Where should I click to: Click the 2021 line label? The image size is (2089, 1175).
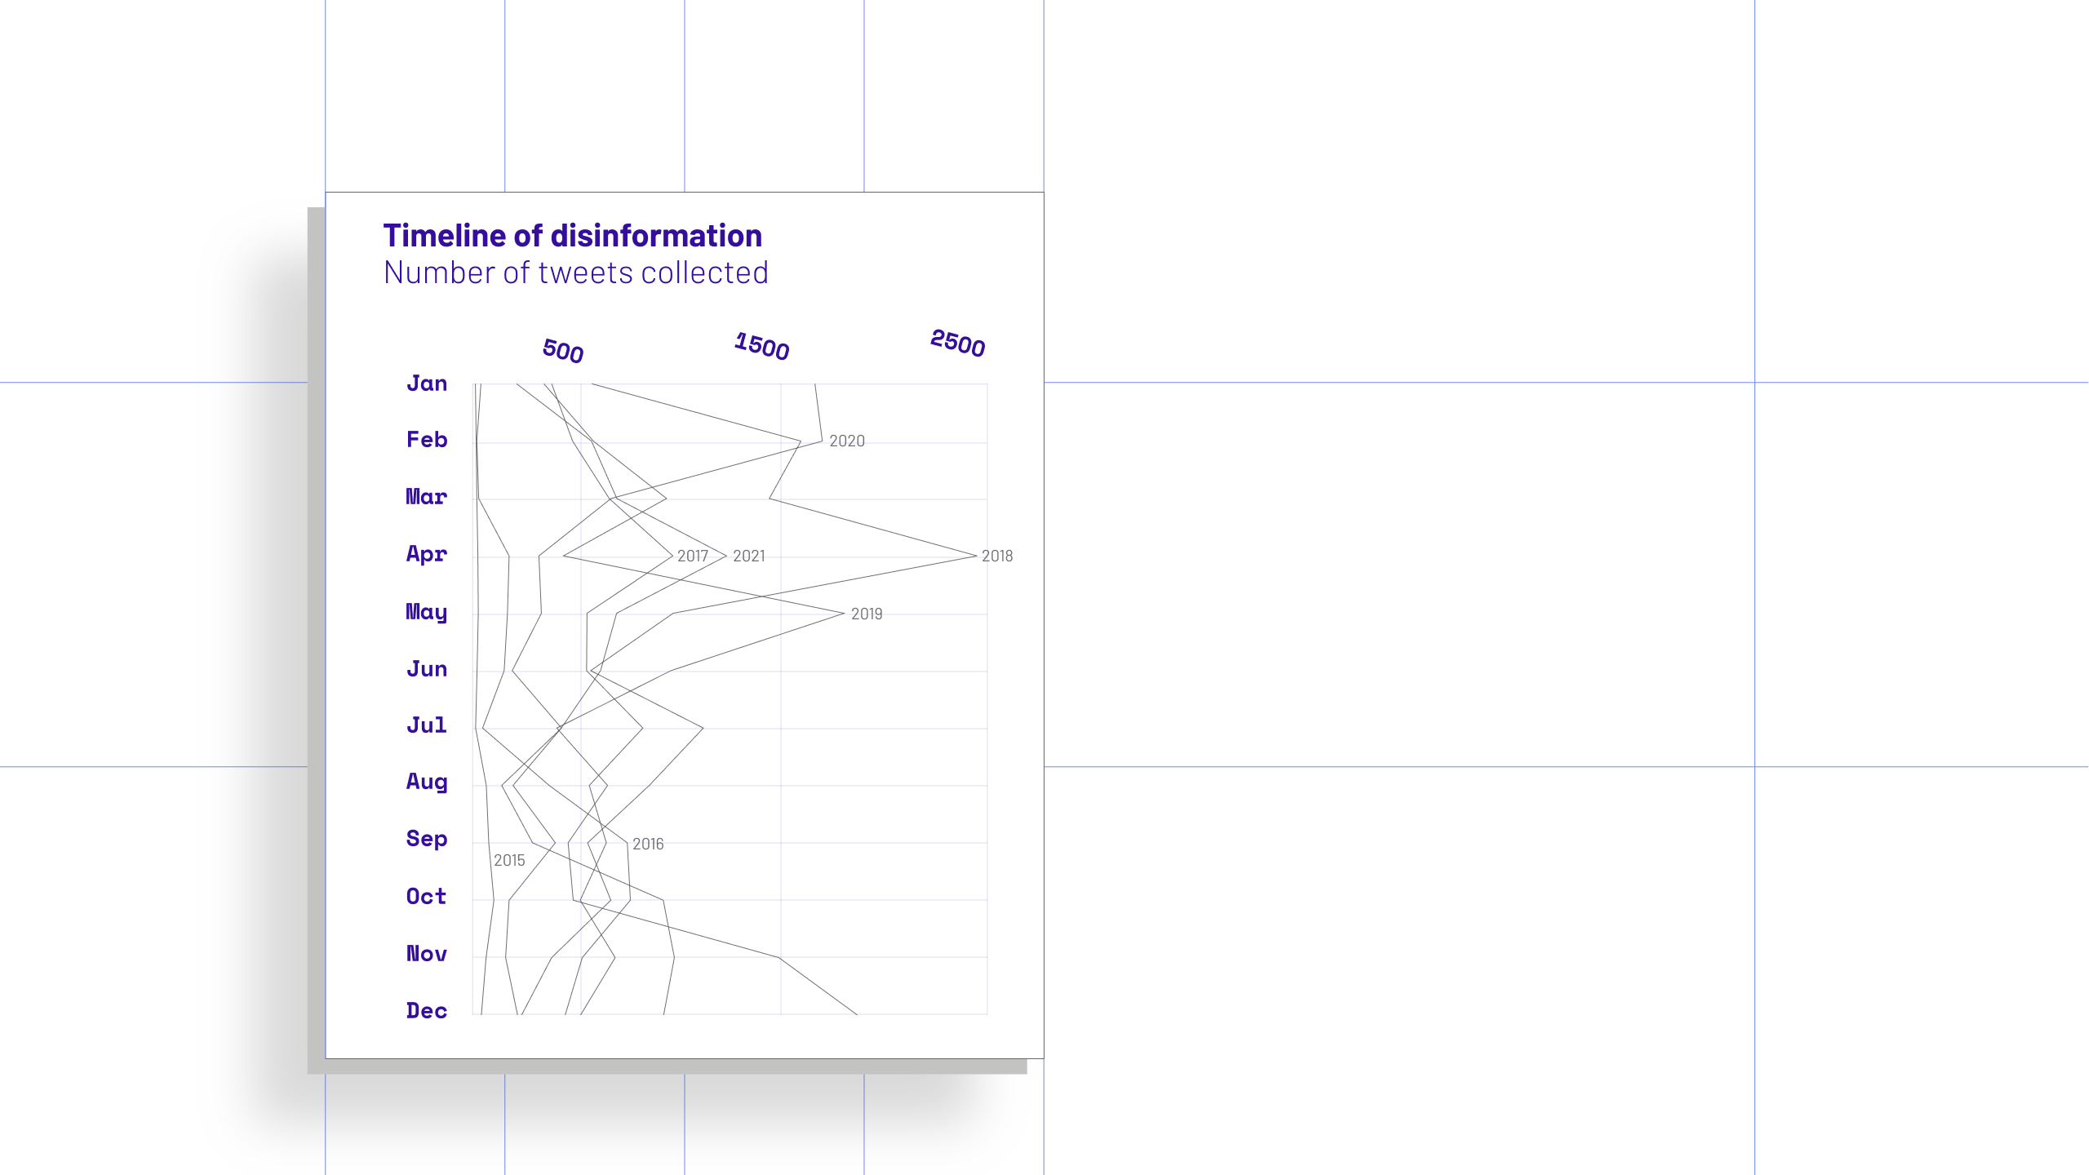click(x=748, y=556)
